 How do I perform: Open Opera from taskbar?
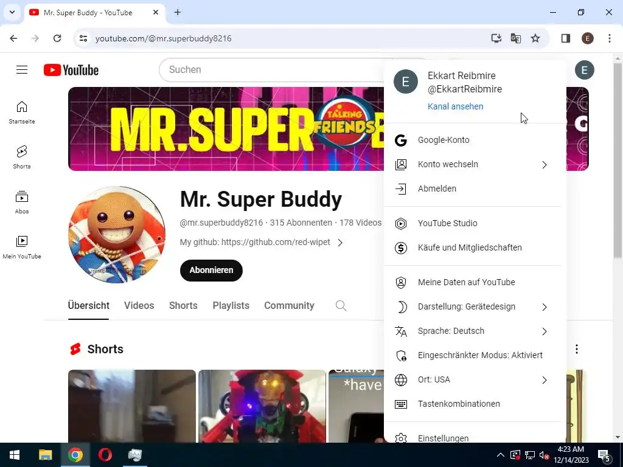pyautogui.click(x=105, y=455)
